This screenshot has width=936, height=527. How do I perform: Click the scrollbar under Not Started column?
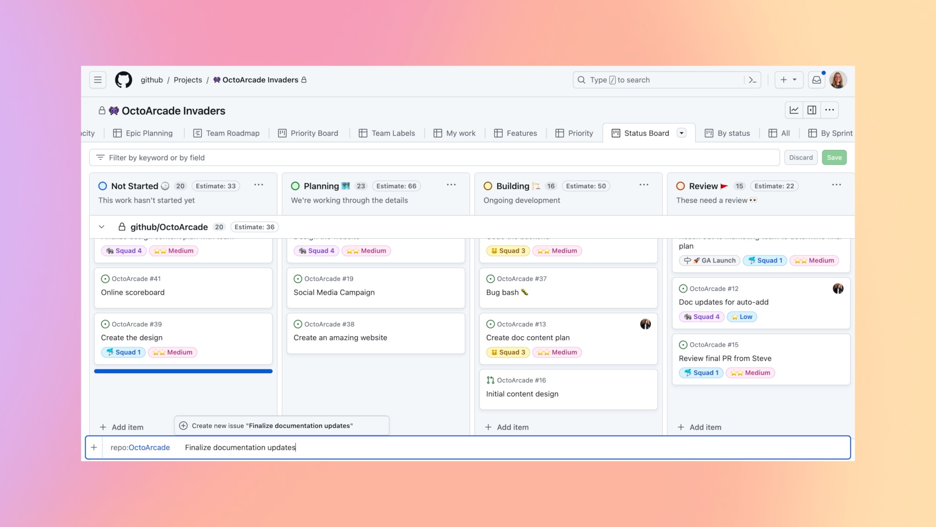click(x=183, y=371)
